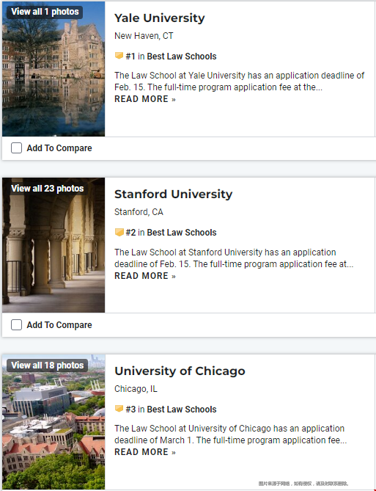Open the Stanford University title link
The height and width of the screenshot is (491, 376).
point(173,194)
